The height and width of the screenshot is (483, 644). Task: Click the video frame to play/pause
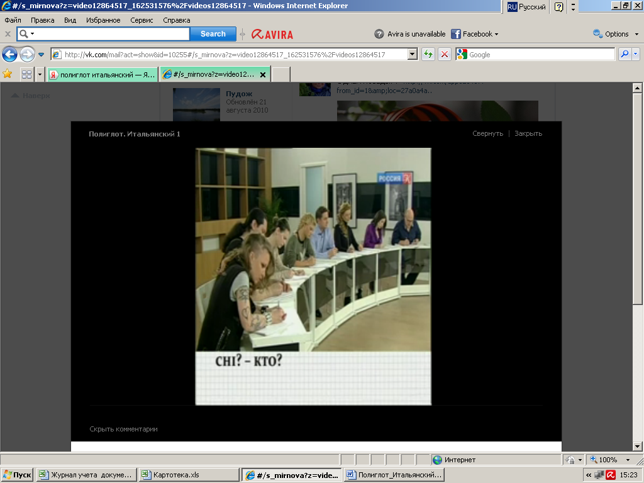click(313, 276)
